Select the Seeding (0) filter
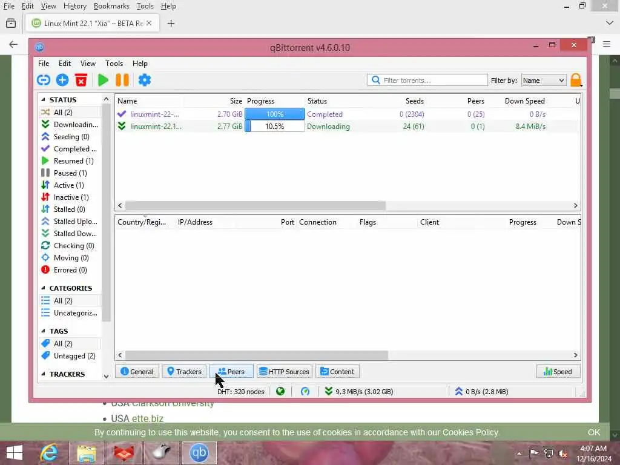 click(70, 137)
